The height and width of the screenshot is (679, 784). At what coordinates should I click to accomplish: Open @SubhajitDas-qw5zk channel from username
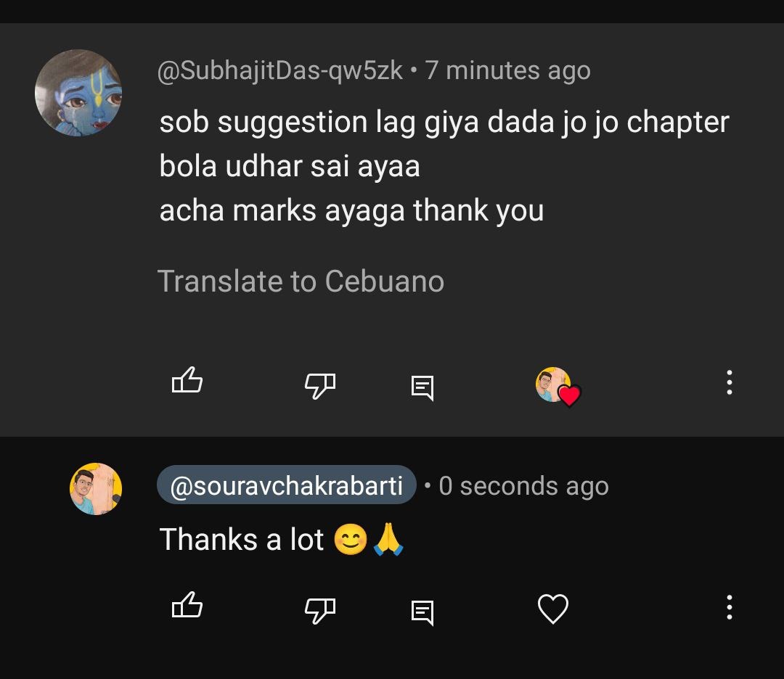pos(280,71)
